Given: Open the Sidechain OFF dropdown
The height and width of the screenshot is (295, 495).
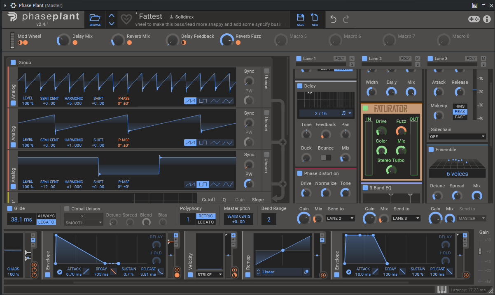Looking at the screenshot, I should coord(457,136).
